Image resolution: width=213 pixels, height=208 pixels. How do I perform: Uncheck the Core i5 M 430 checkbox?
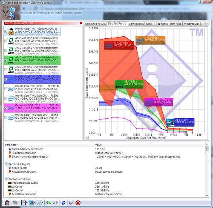[x=6, y=79]
